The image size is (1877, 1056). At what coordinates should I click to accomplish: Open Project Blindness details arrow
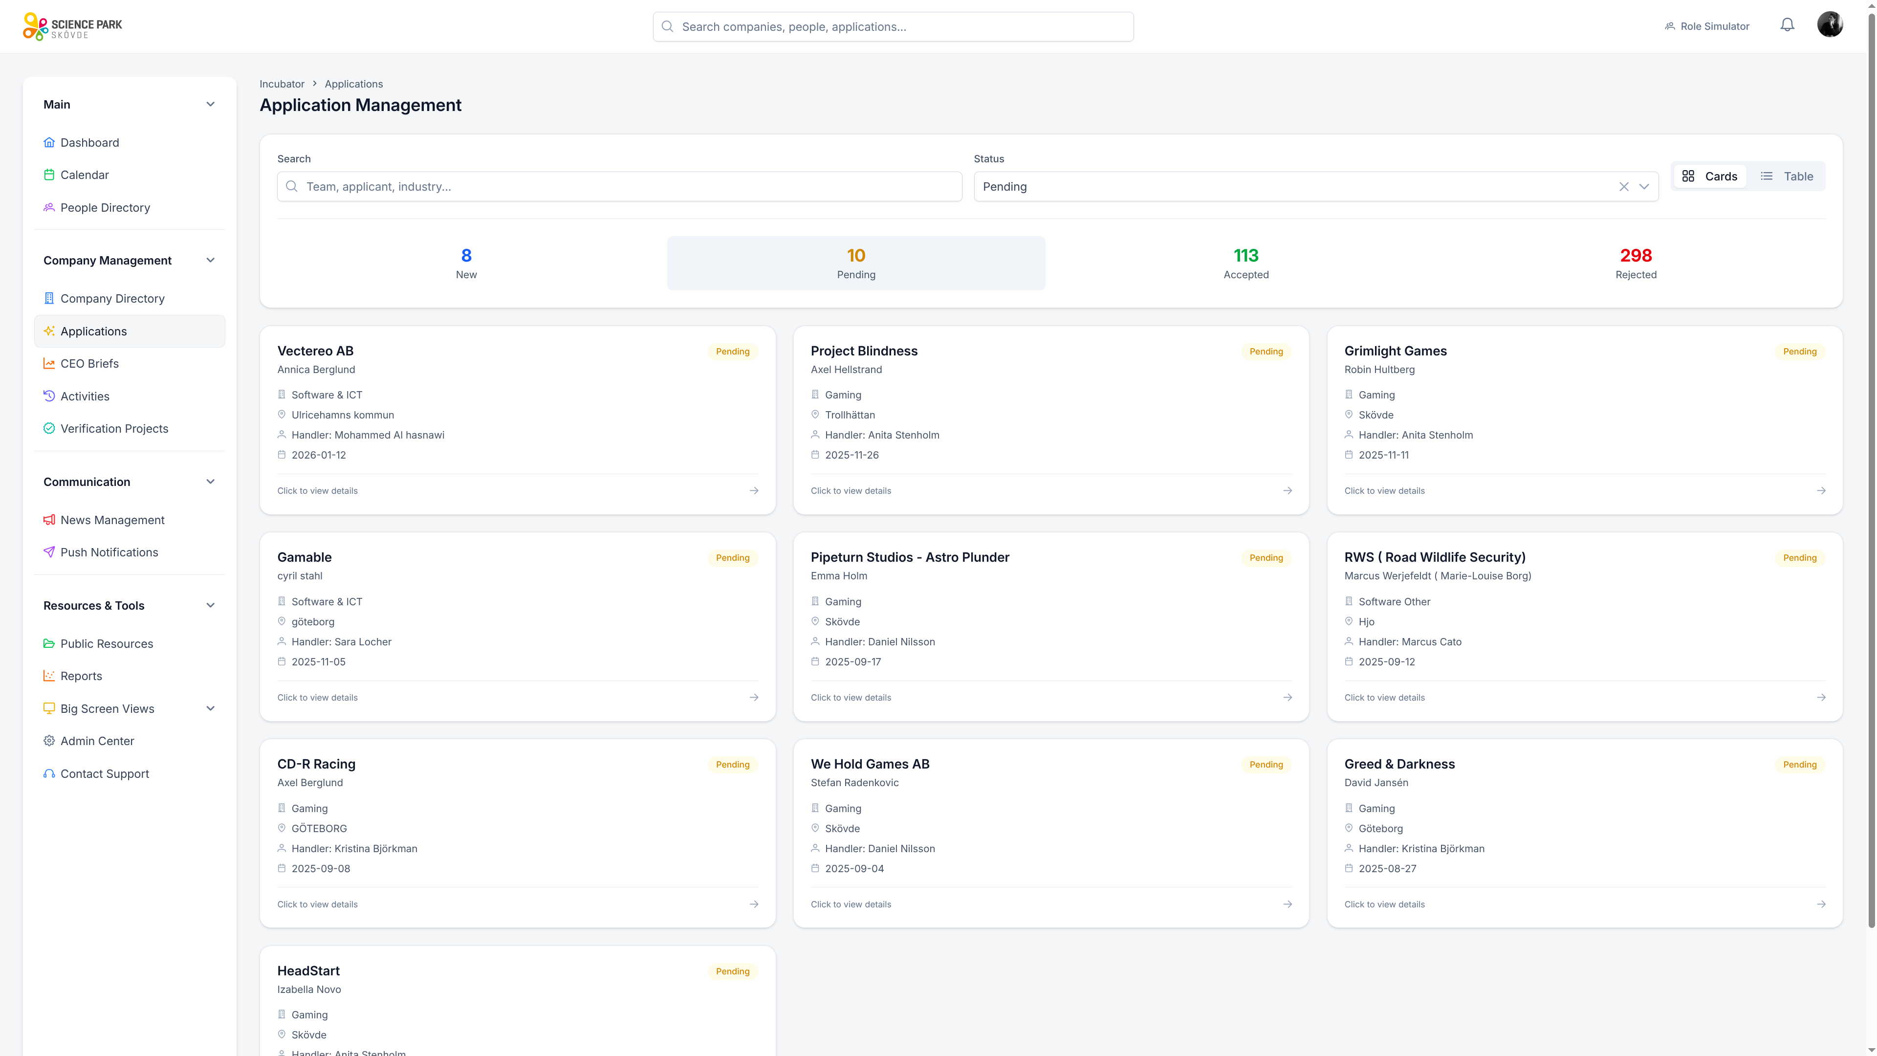[1288, 490]
